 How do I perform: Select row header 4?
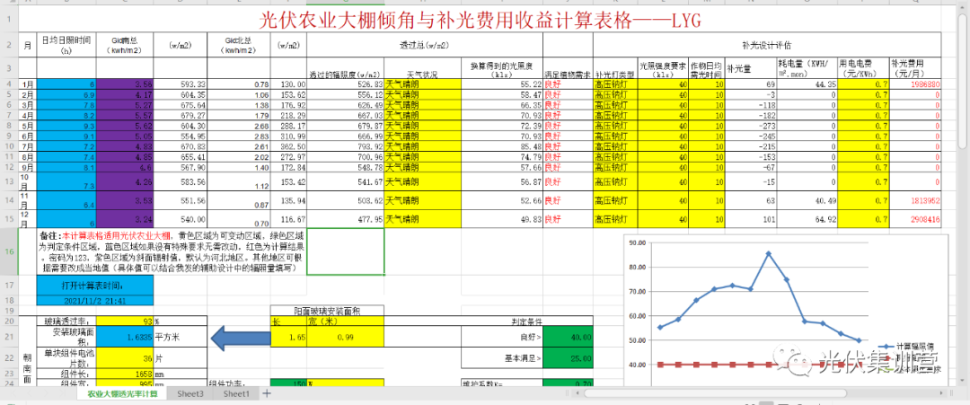(9, 84)
